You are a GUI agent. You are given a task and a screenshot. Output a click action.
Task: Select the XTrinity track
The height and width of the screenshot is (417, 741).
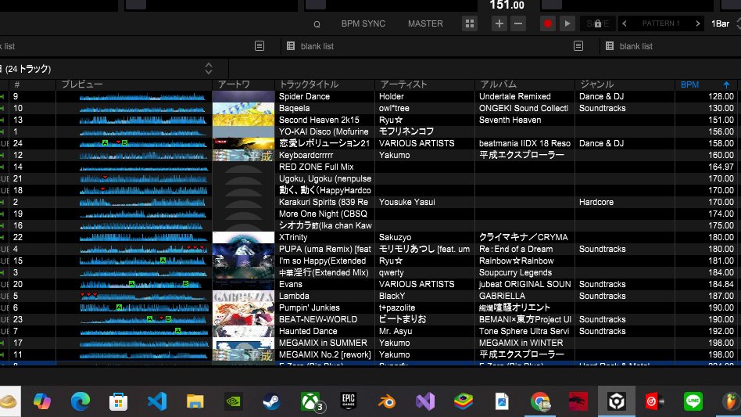point(293,237)
